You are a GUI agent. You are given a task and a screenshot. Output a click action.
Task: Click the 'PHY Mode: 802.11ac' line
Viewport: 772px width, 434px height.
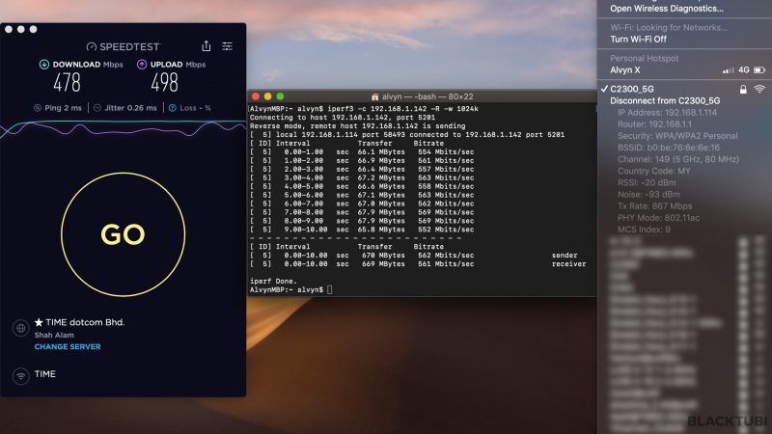(x=658, y=218)
